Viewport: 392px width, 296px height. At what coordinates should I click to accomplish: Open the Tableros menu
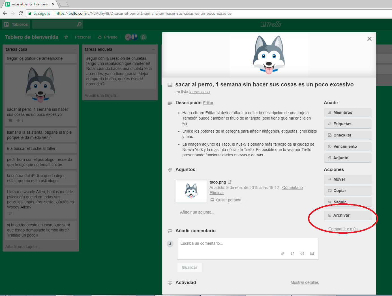(16, 24)
